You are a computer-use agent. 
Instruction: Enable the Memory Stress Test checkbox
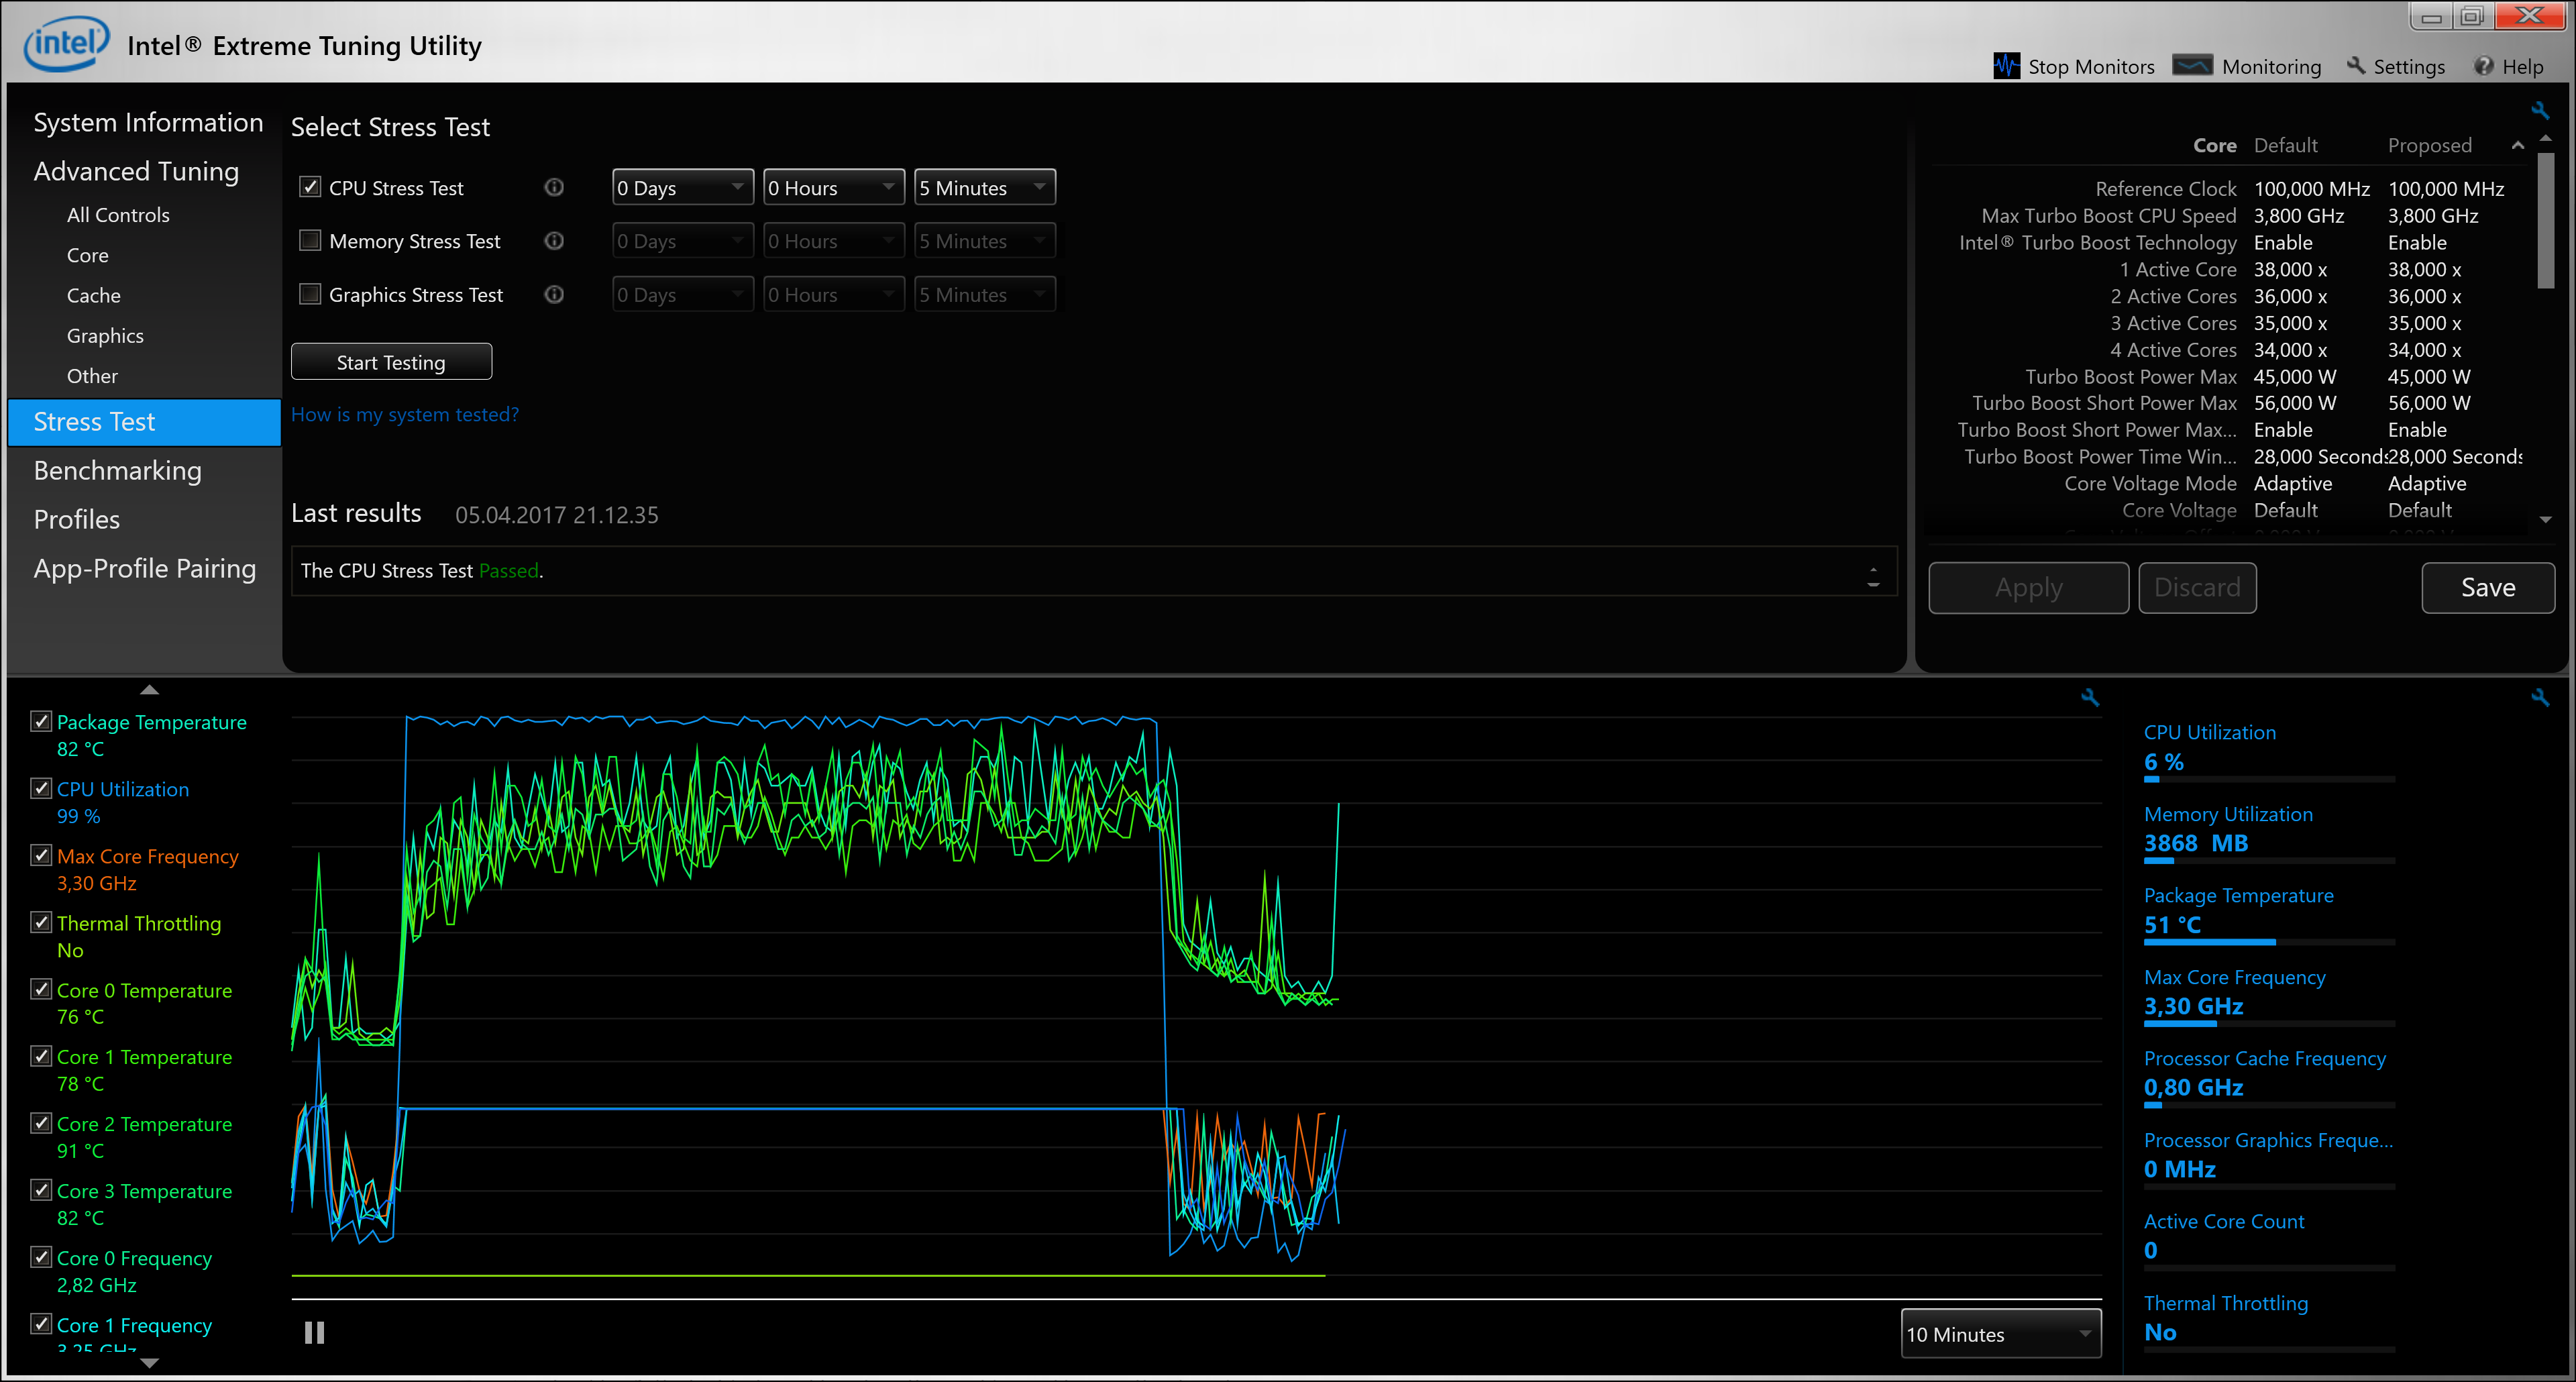tap(310, 241)
